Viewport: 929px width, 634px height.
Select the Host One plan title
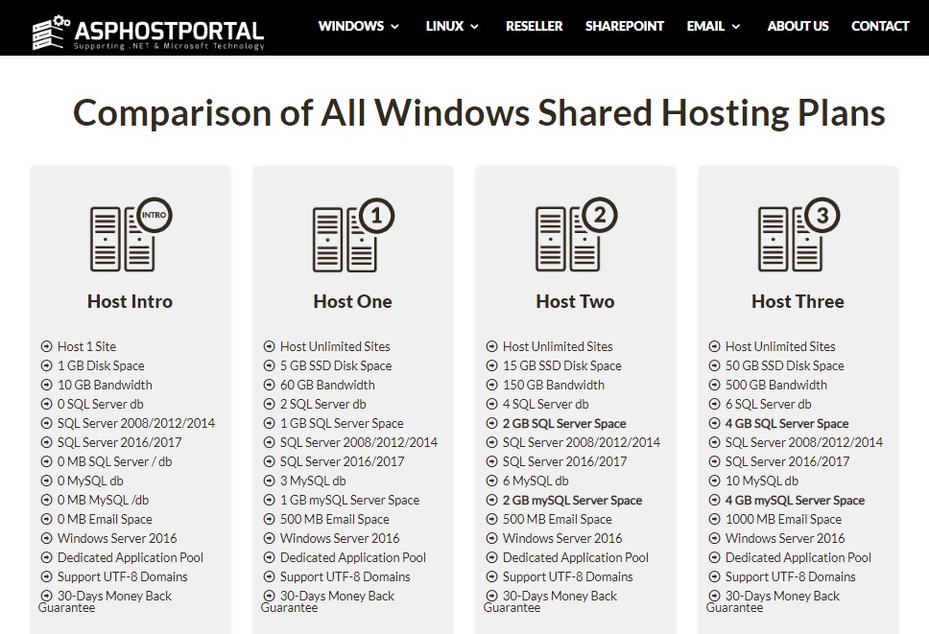(352, 301)
